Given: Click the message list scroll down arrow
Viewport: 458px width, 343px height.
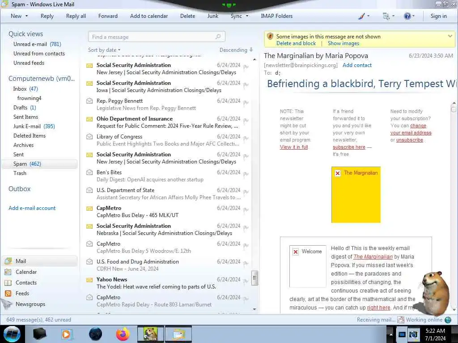Looking at the screenshot, I should tap(254, 309).
